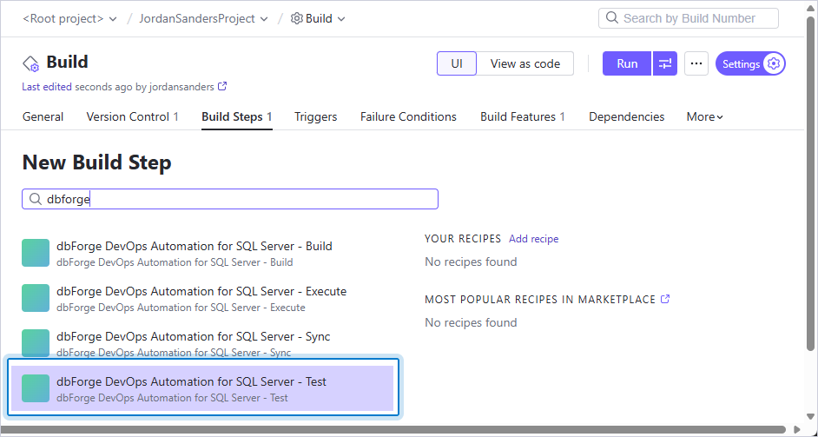The image size is (818, 437).
Task: Open the Triggers tab
Action: [315, 117]
